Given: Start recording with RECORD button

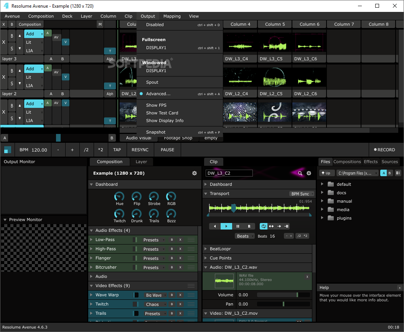Looking at the screenshot, I should [x=384, y=150].
